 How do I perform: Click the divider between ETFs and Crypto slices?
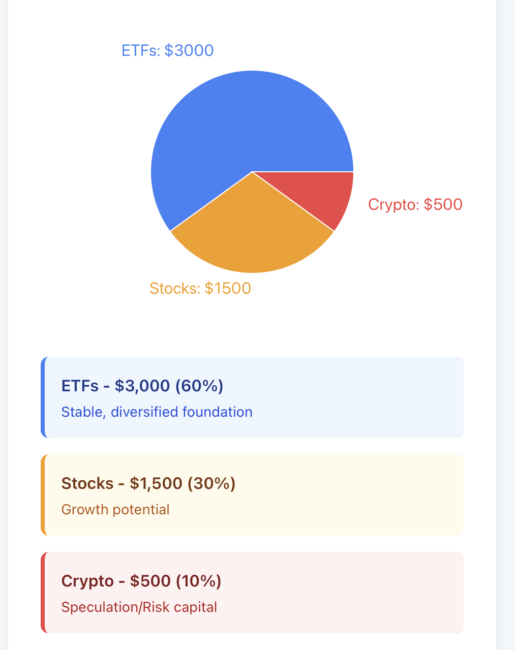pos(302,172)
